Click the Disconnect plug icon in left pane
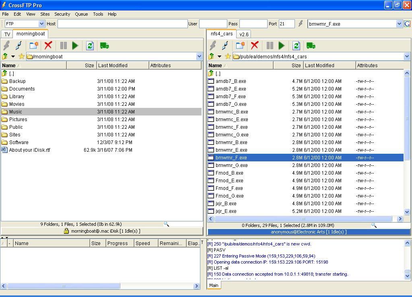The height and width of the screenshot is (297, 412). [18, 45]
